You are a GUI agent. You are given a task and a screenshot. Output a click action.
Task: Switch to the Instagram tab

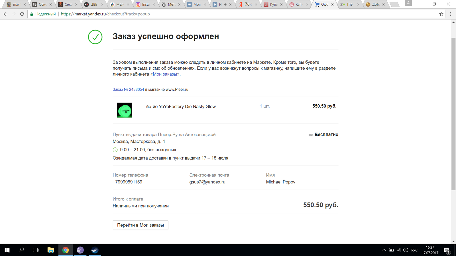click(145, 5)
